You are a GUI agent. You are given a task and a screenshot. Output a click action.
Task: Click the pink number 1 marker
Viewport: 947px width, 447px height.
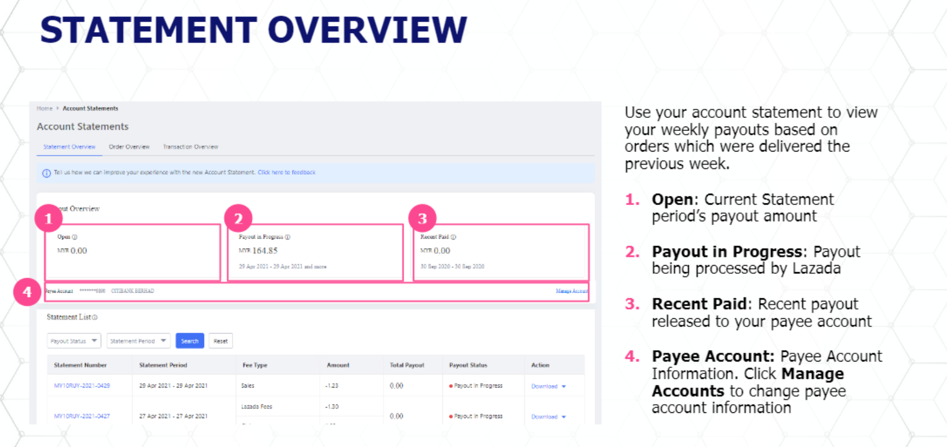tap(48, 219)
